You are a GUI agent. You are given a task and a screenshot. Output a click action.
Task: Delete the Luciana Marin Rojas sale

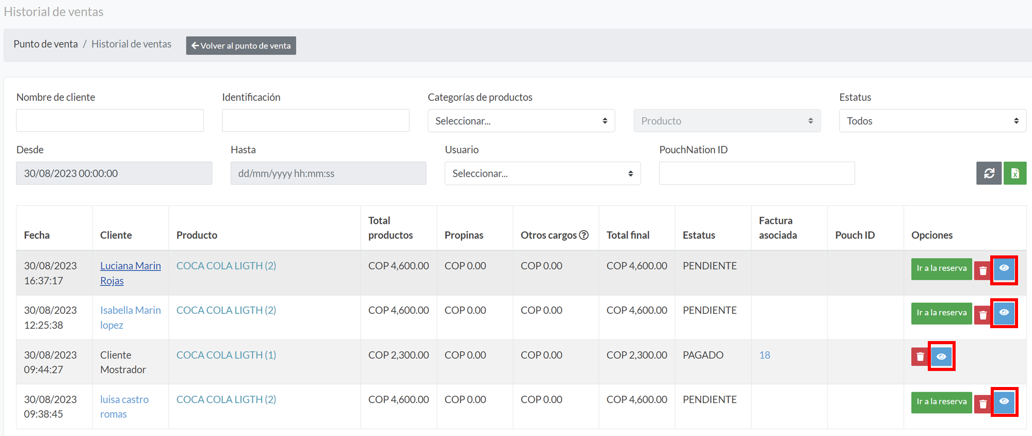982,270
